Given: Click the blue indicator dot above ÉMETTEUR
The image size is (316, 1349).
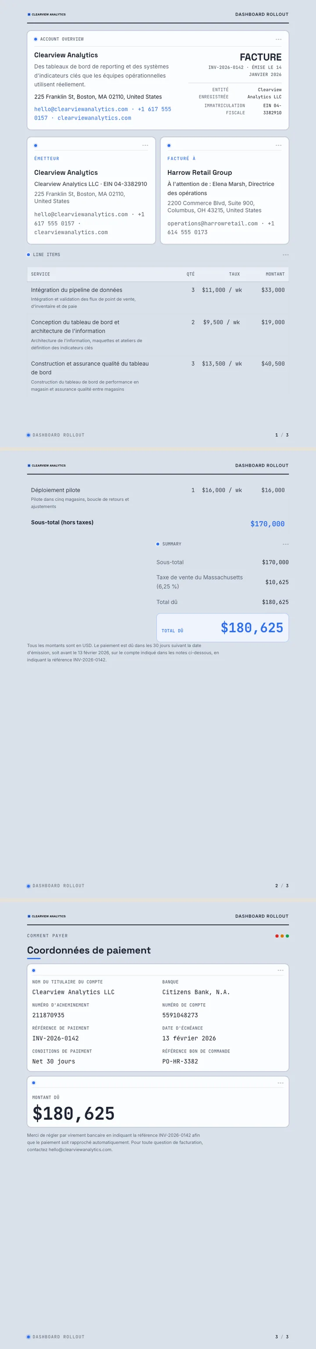Looking at the screenshot, I should [x=36, y=145].
